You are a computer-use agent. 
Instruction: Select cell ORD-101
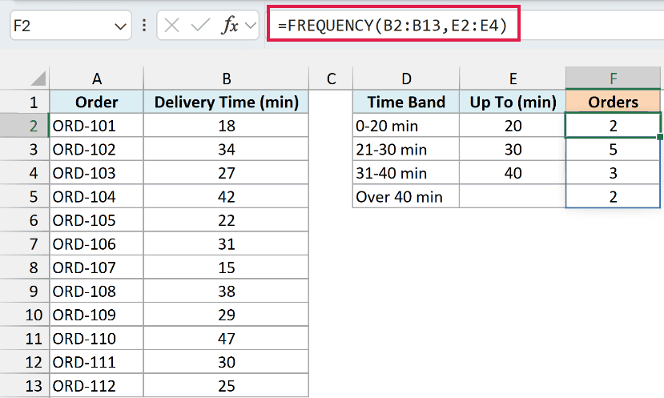[x=97, y=126]
